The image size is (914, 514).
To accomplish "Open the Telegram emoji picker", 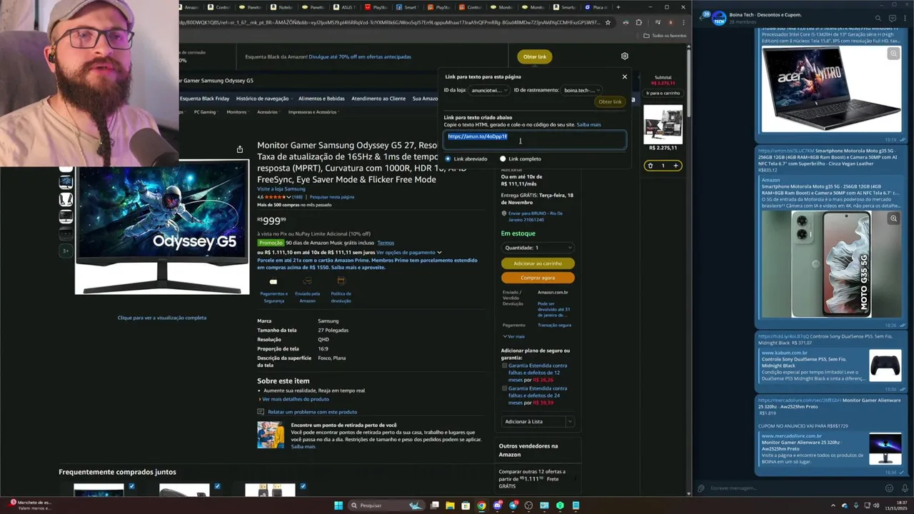I will (x=889, y=488).
